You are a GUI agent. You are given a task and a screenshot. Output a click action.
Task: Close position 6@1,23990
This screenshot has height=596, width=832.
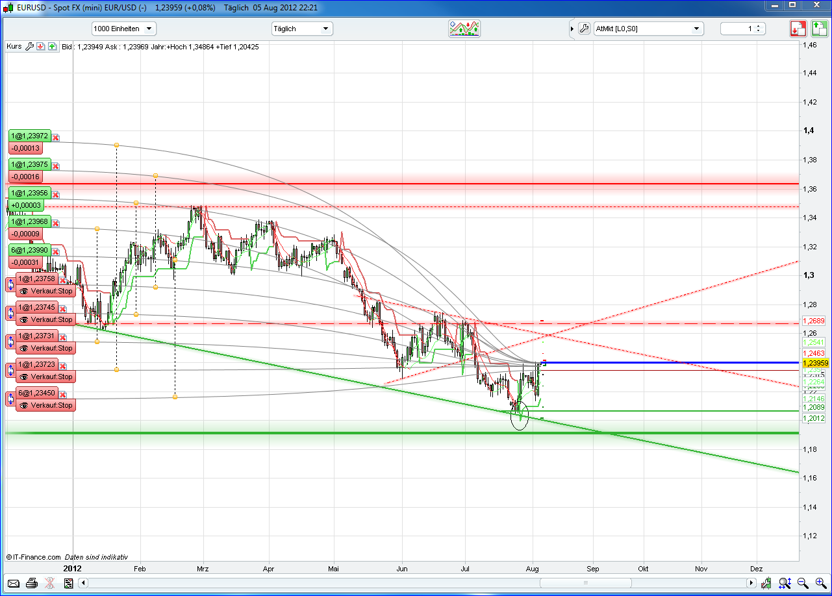pos(56,251)
